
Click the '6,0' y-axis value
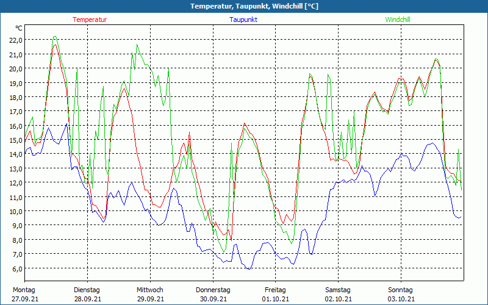17,268
